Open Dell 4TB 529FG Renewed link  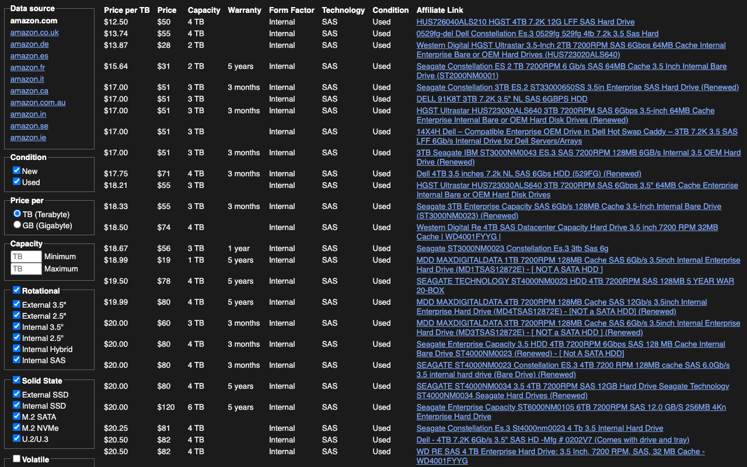[529, 173]
